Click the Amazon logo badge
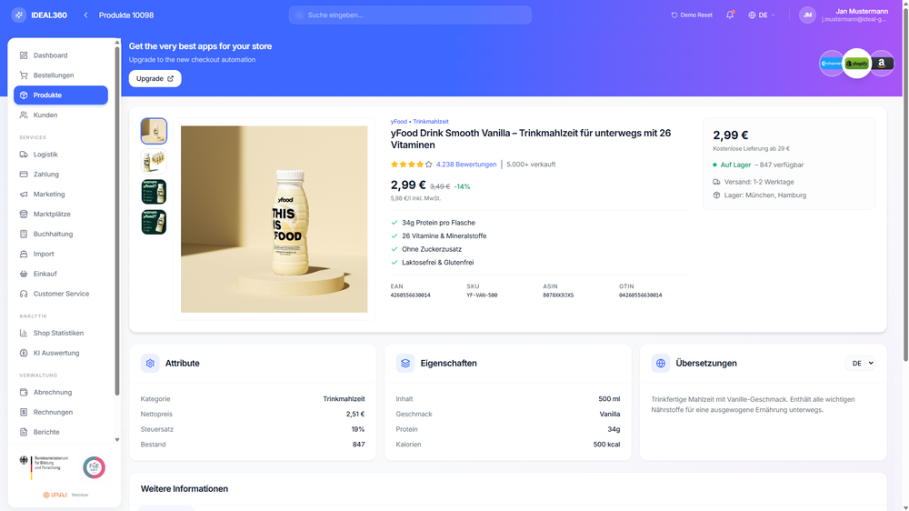The width and height of the screenshot is (909, 511). pyautogui.click(x=882, y=64)
